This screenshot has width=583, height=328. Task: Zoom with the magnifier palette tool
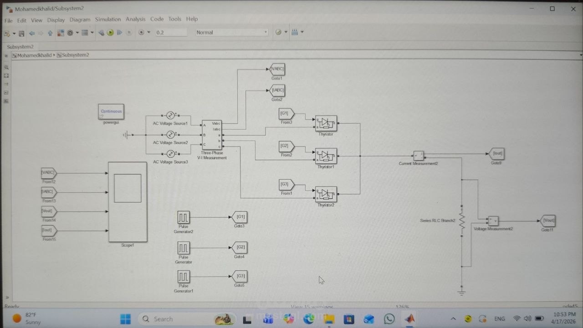tap(6, 67)
